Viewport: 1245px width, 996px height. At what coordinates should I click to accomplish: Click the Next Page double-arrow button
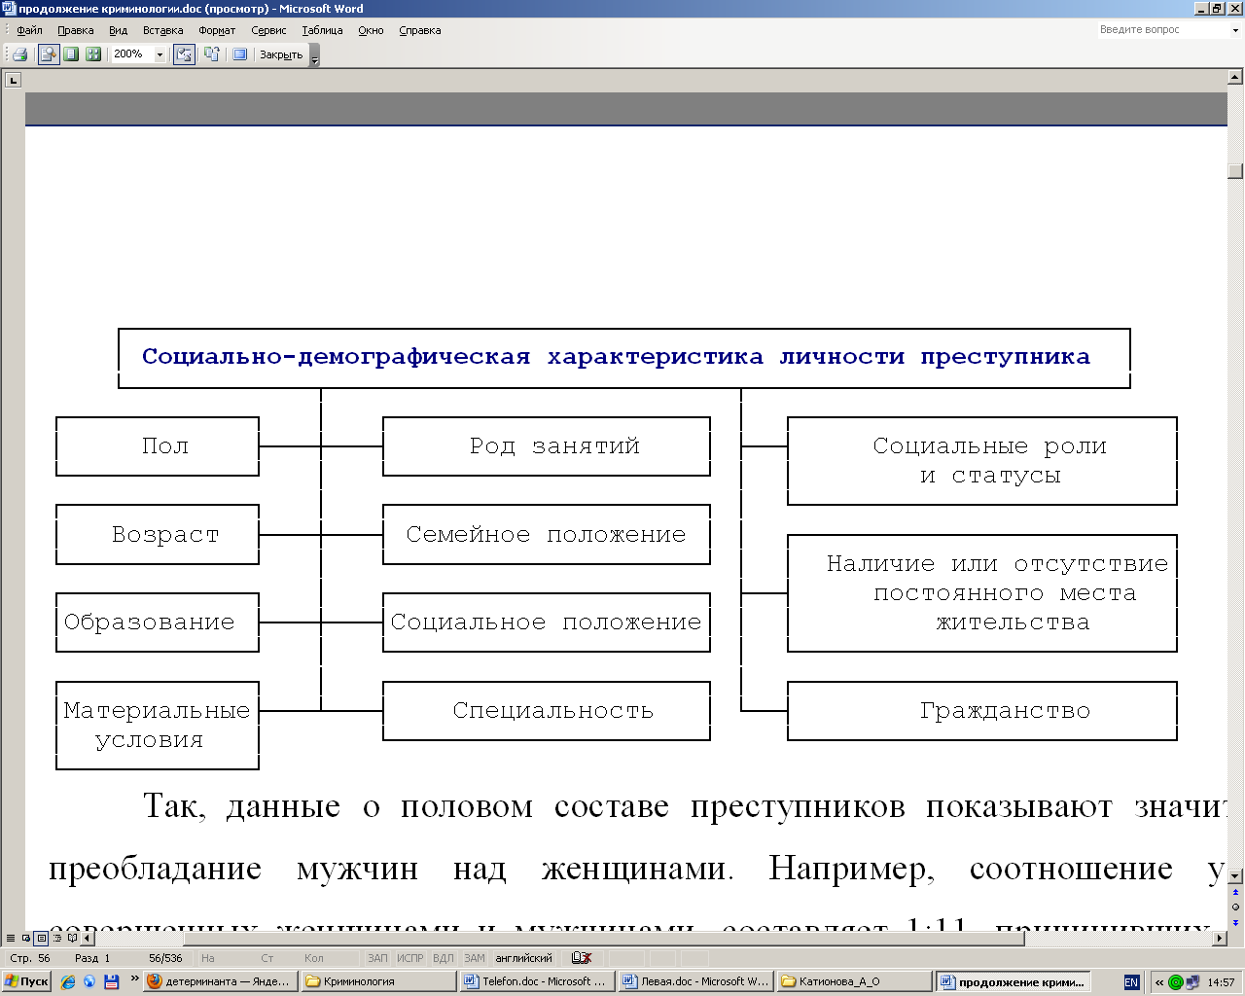pos(1235,922)
